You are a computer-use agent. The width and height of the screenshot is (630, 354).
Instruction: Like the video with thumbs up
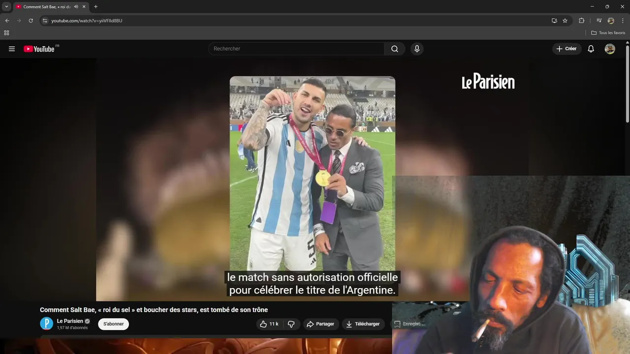click(x=269, y=324)
